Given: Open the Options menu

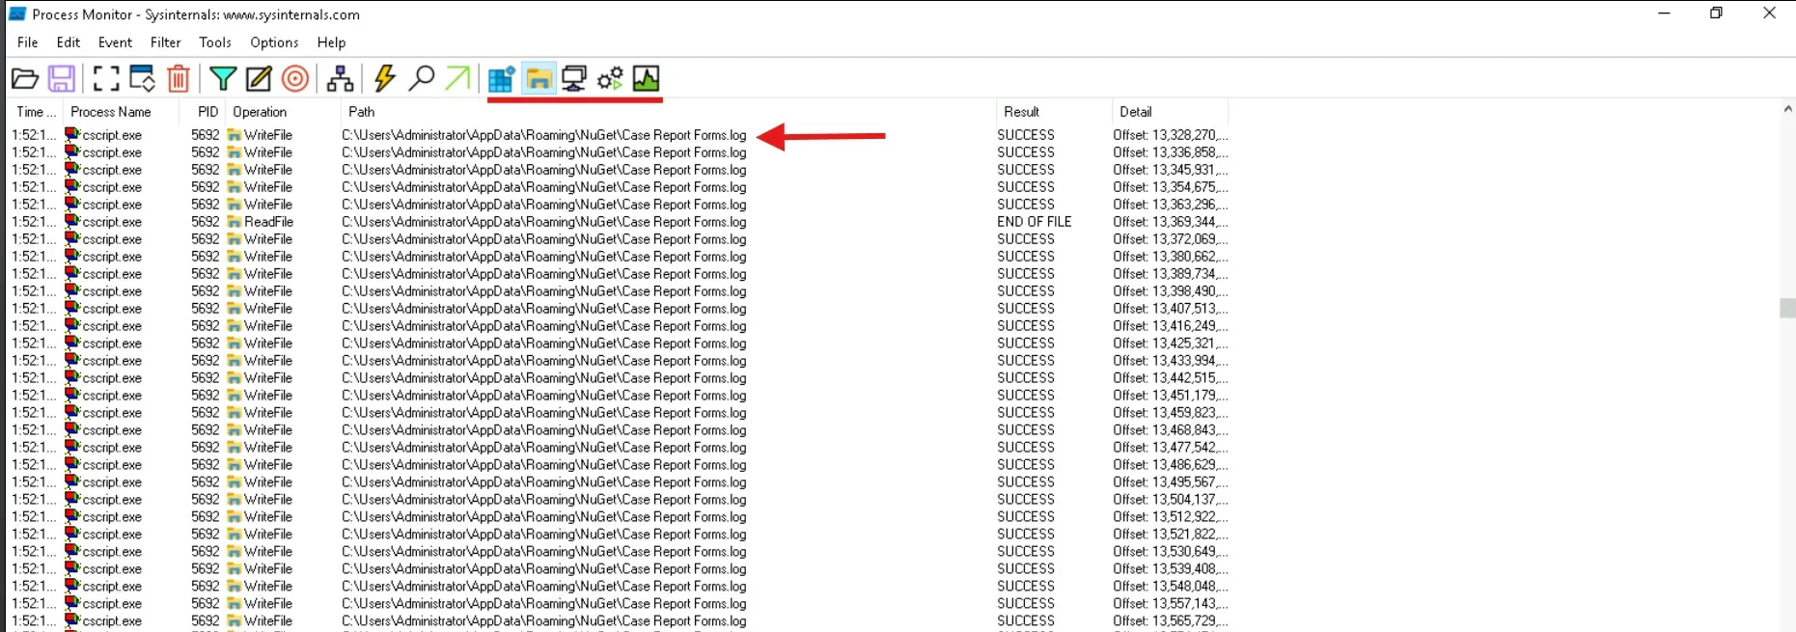Looking at the screenshot, I should click(x=274, y=42).
